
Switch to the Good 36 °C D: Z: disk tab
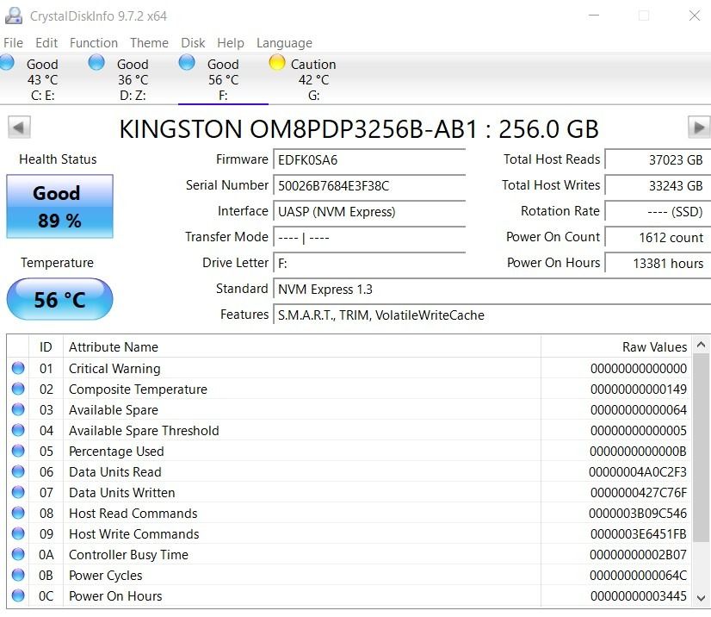(133, 79)
